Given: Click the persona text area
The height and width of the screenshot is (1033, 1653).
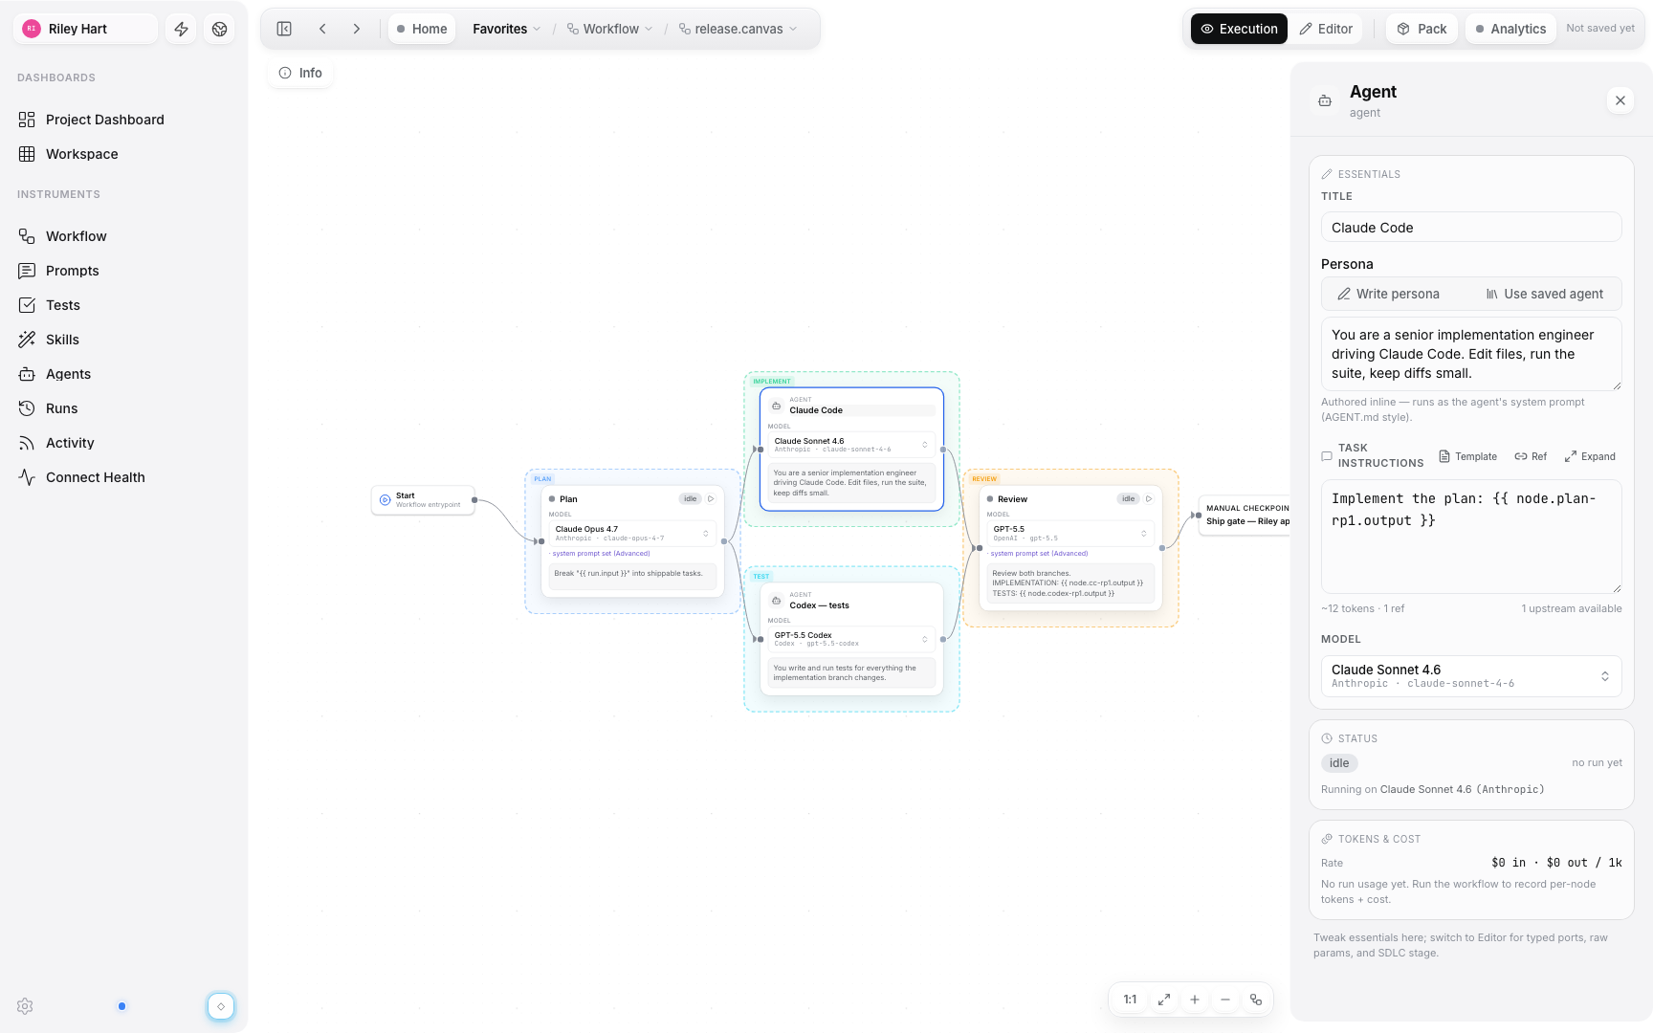Looking at the screenshot, I should 1471,354.
